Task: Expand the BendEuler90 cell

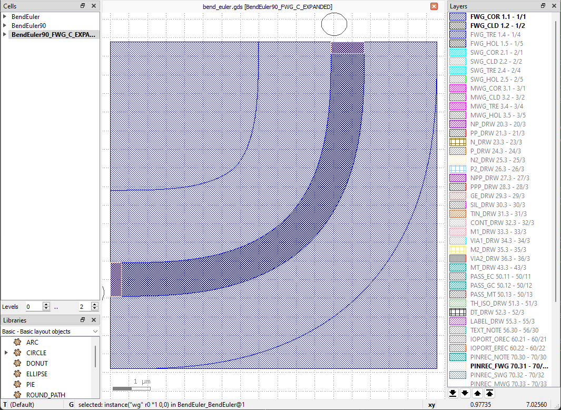Action: click(x=5, y=25)
